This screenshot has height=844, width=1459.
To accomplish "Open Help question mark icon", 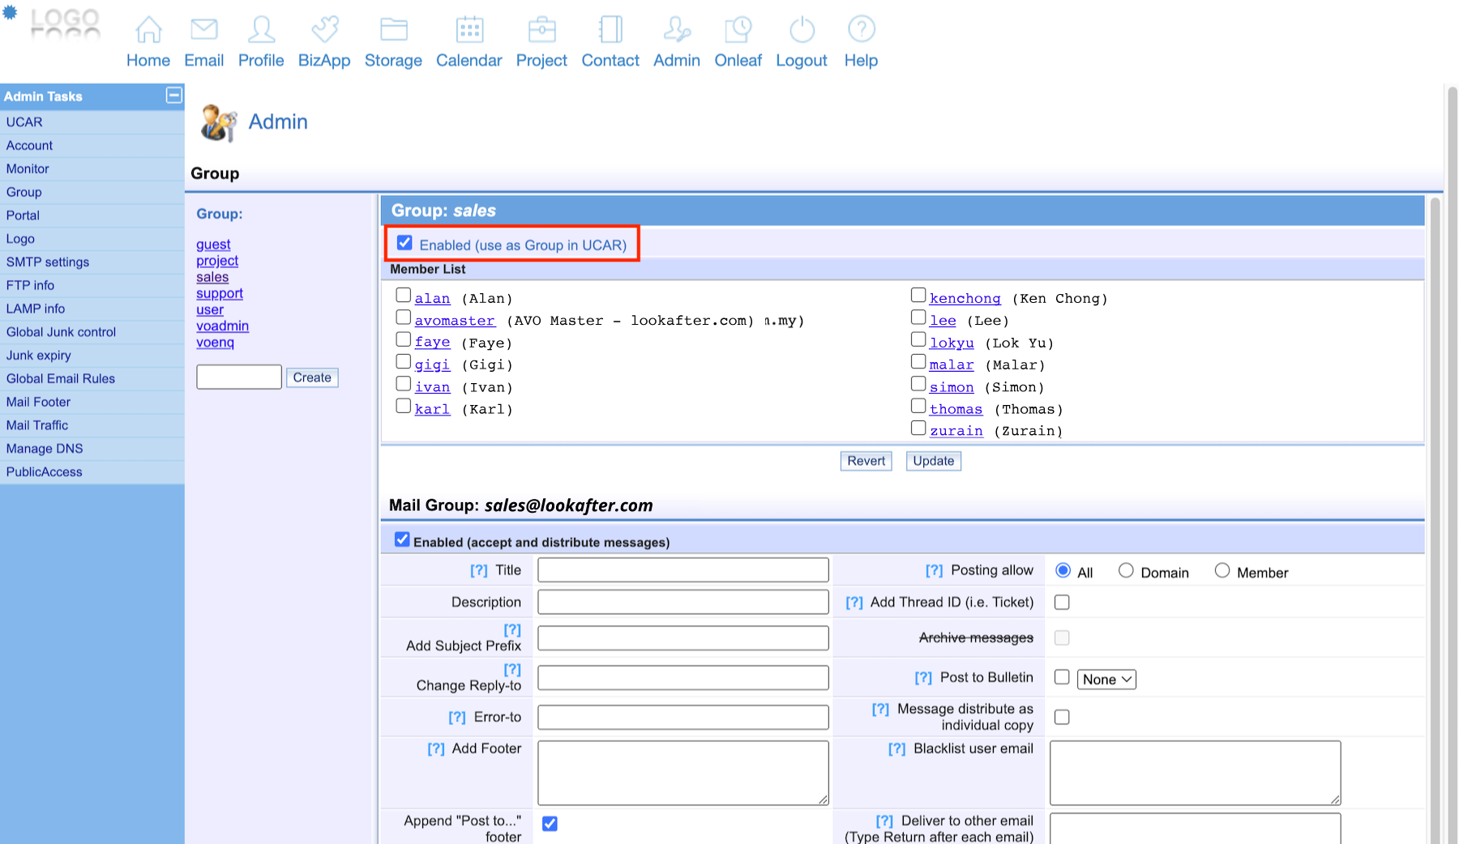I will pyautogui.click(x=861, y=30).
